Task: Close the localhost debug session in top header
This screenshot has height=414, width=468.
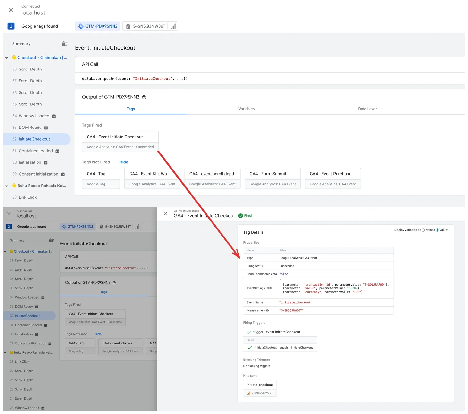Action: 11,10
